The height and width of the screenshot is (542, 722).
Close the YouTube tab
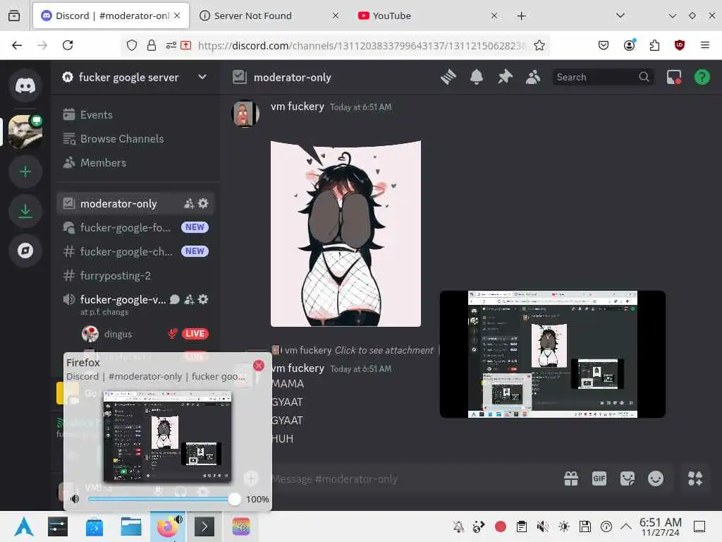click(494, 16)
